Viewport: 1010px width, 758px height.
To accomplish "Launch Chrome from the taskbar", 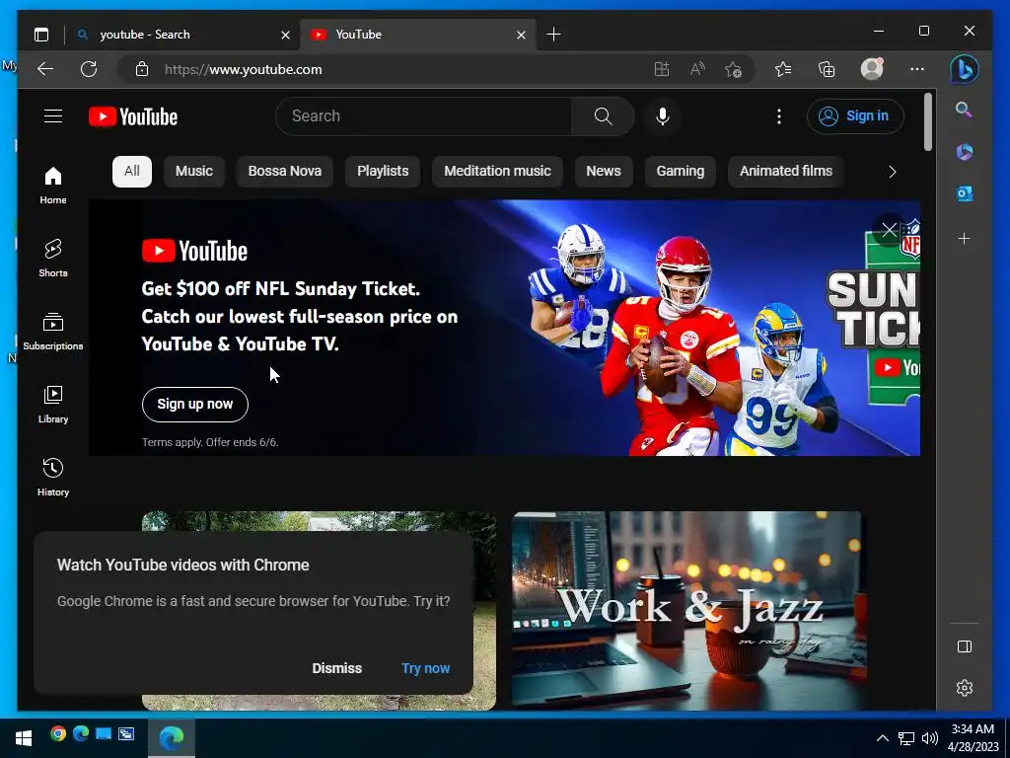I will (58, 733).
